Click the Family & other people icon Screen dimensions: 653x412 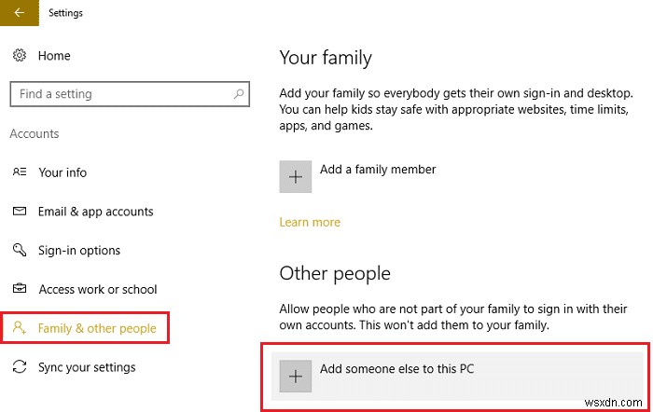point(19,329)
